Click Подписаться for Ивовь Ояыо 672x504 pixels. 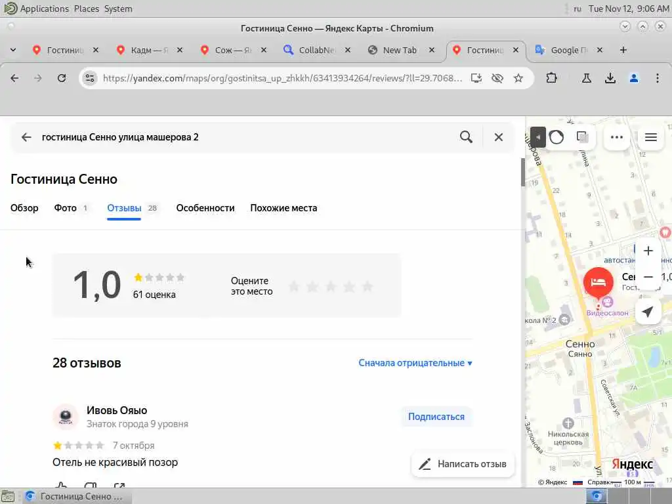coord(436,417)
